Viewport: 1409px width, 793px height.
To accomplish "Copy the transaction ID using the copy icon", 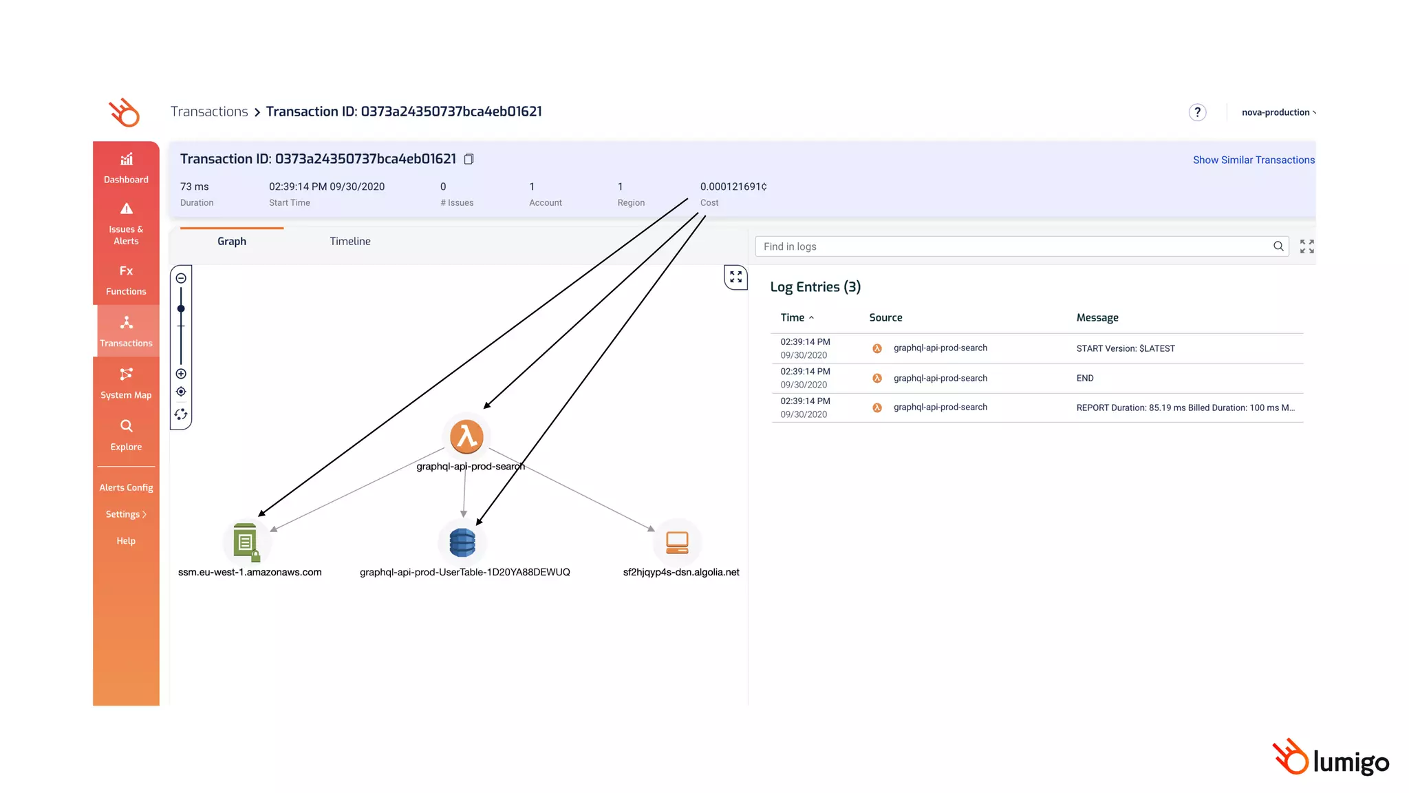I will 469,159.
